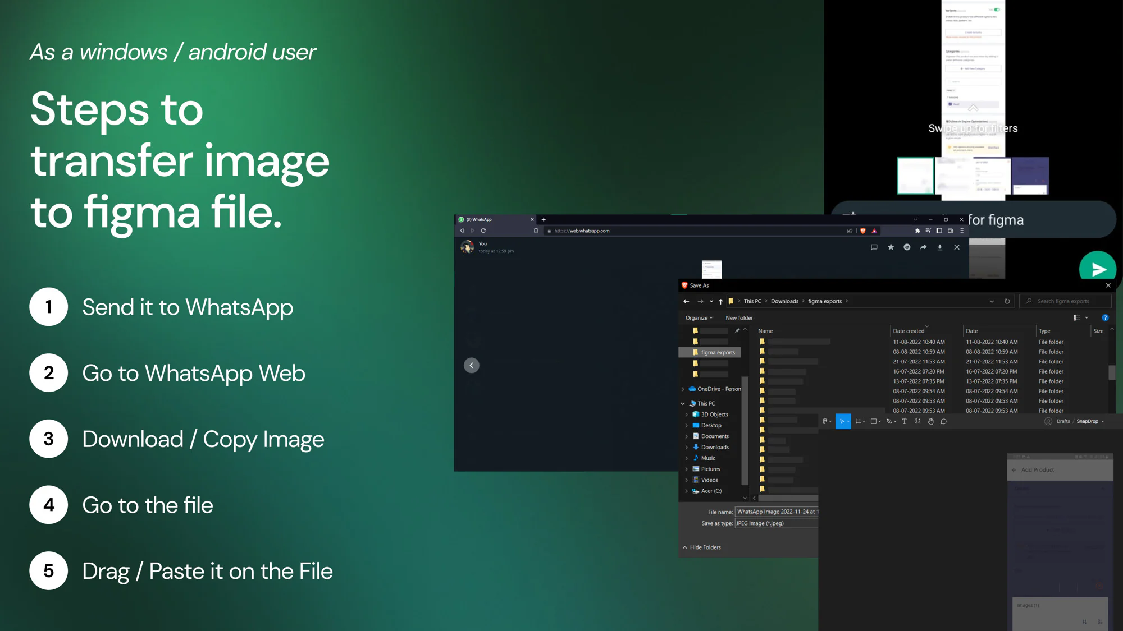
Task: Click This PC in the breadcrumb path
Action: click(752, 301)
